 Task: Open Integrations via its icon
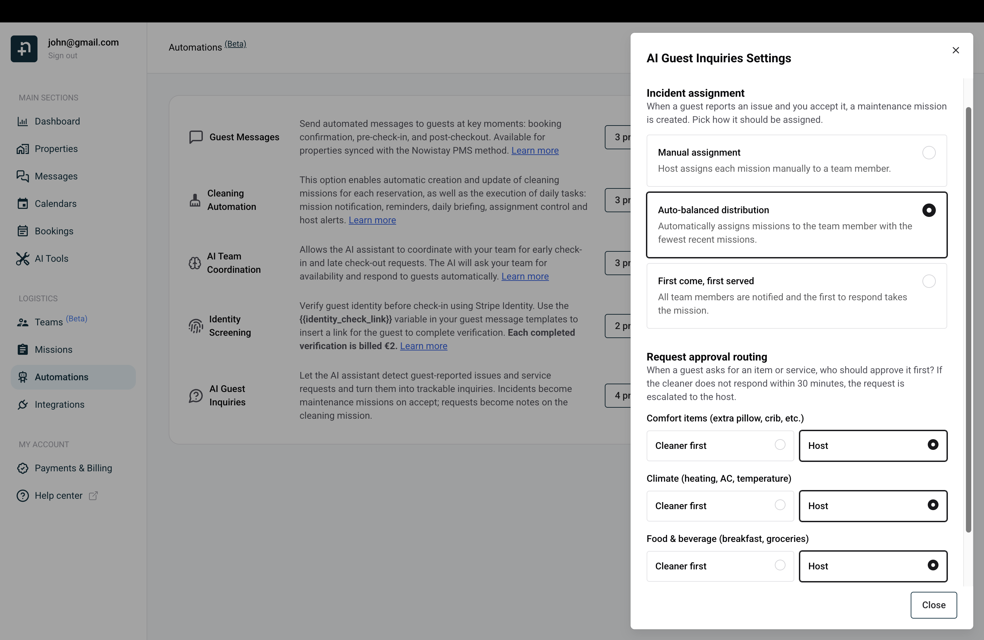(x=23, y=404)
